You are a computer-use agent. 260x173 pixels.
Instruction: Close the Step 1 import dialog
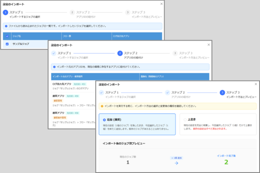pos(161,4)
